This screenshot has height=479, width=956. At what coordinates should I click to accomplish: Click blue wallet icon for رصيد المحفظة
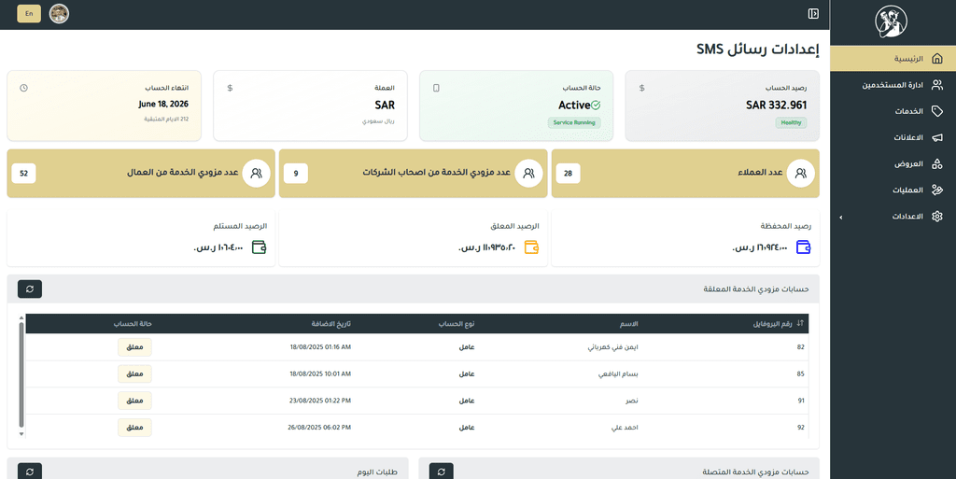(x=804, y=247)
